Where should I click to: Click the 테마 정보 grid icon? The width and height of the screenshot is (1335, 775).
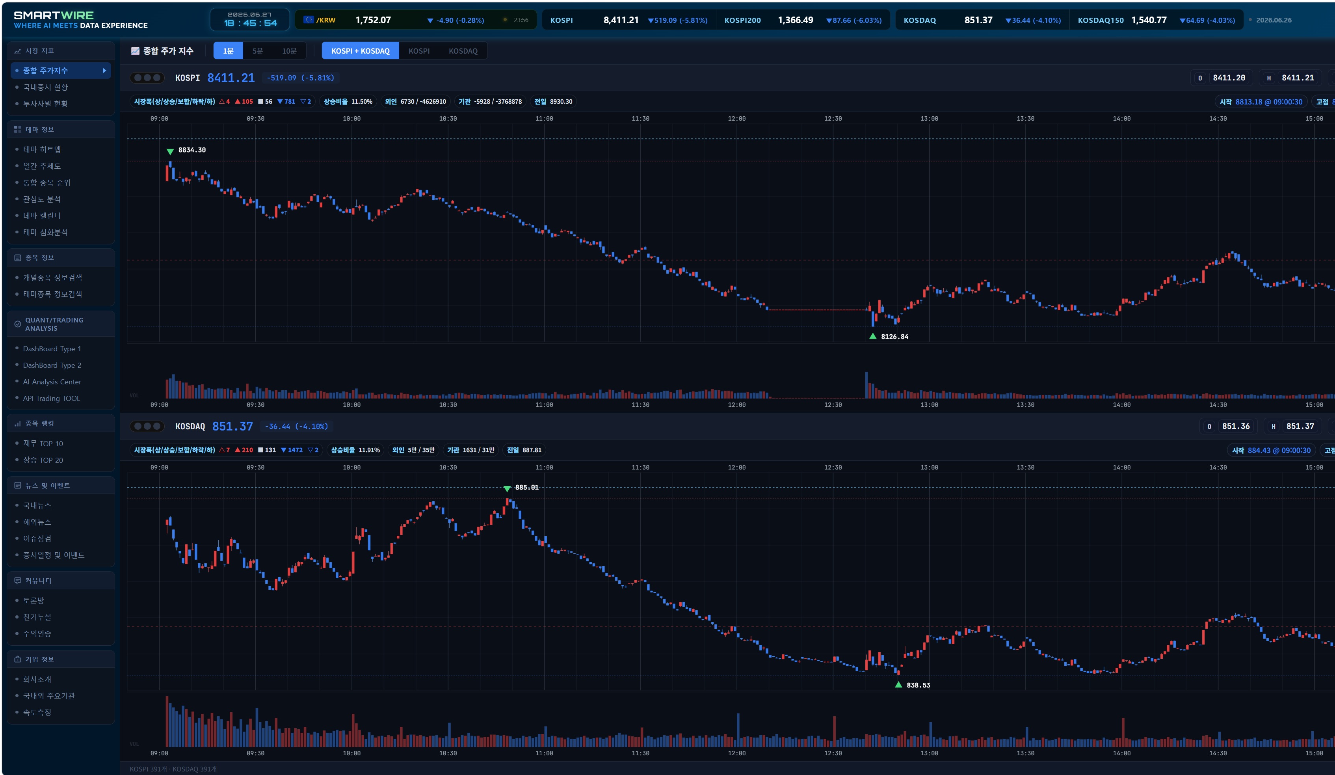(17, 129)
